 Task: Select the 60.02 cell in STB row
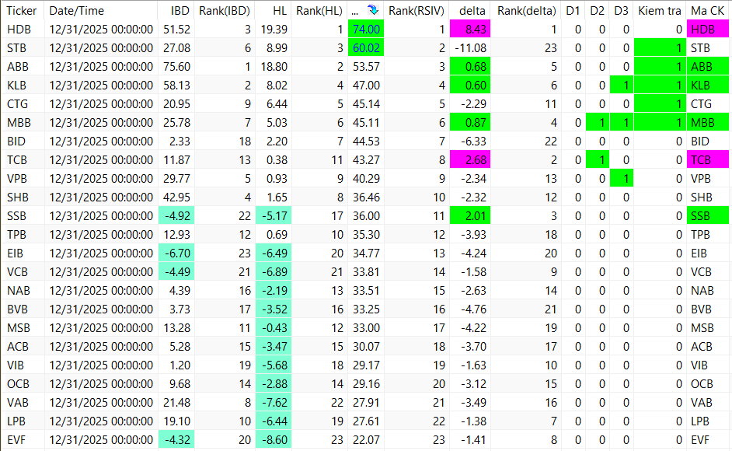[x=366, y=48]
